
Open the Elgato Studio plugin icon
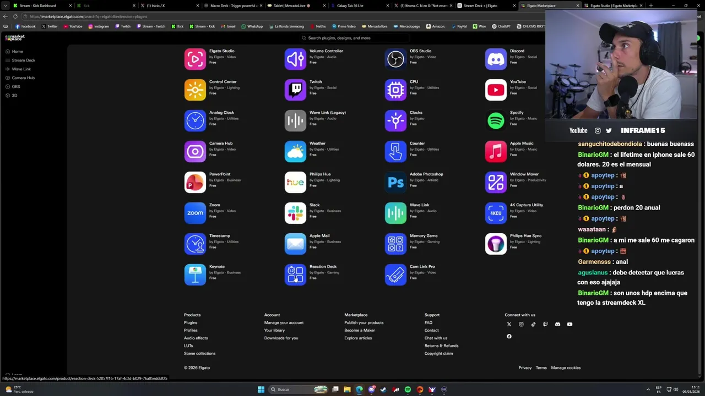195,59
